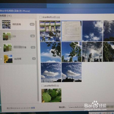Click the 2016年8月9日 (1) date label
114x114 pixels.
pos(51,86)
